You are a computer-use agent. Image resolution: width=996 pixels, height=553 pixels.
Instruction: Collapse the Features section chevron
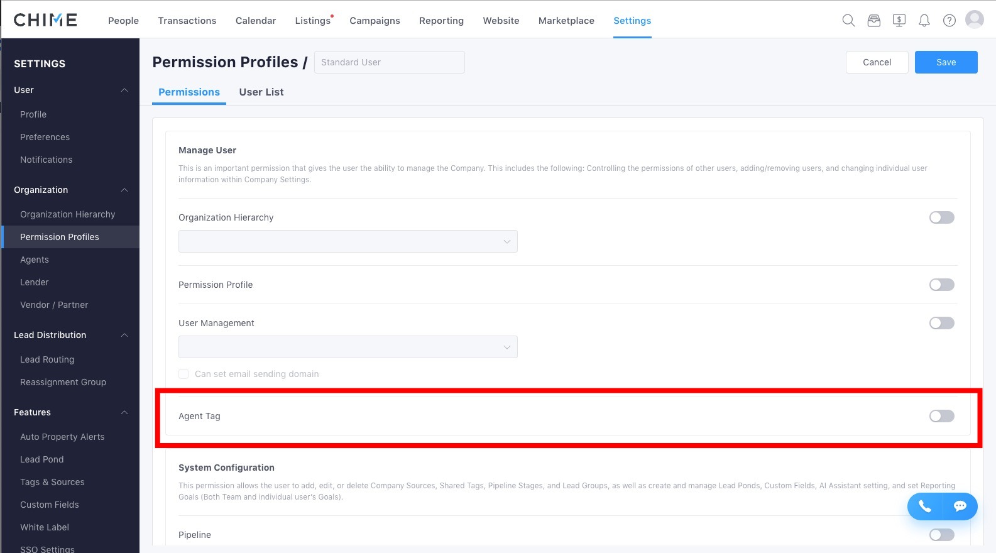point(124,412)
